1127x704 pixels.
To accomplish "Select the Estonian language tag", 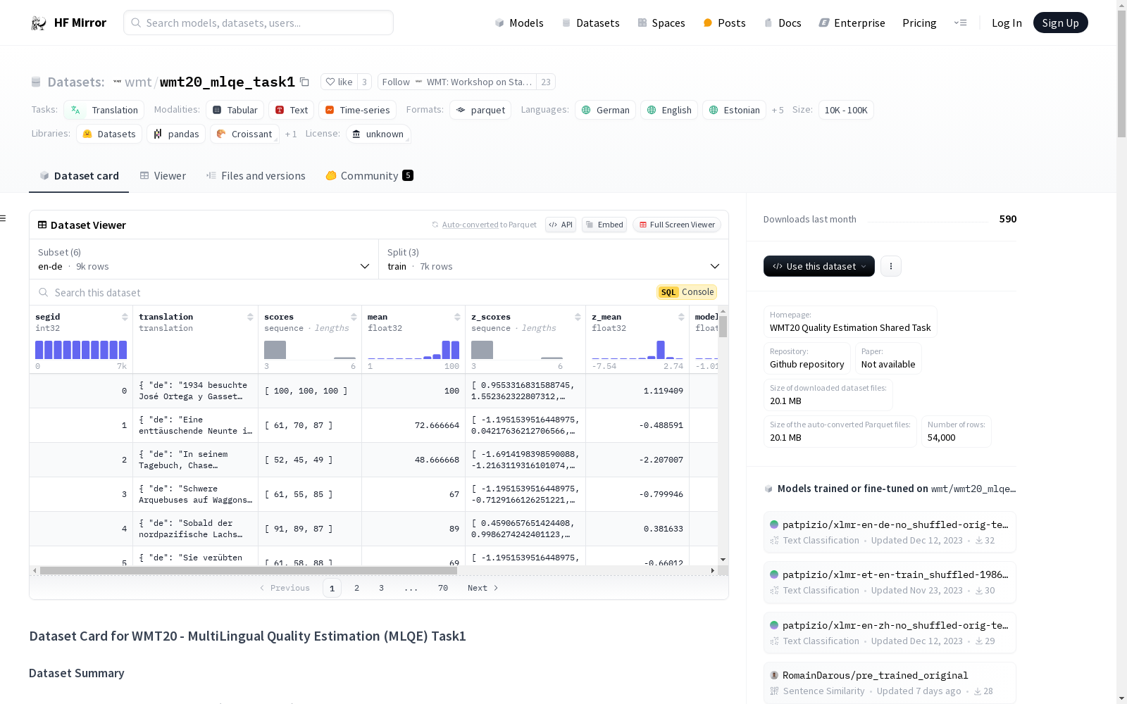I will point(734,110).
